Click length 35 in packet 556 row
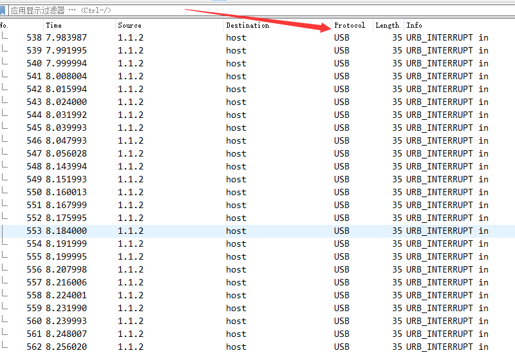This screenshot has height=364, width=515. [397, 270]
